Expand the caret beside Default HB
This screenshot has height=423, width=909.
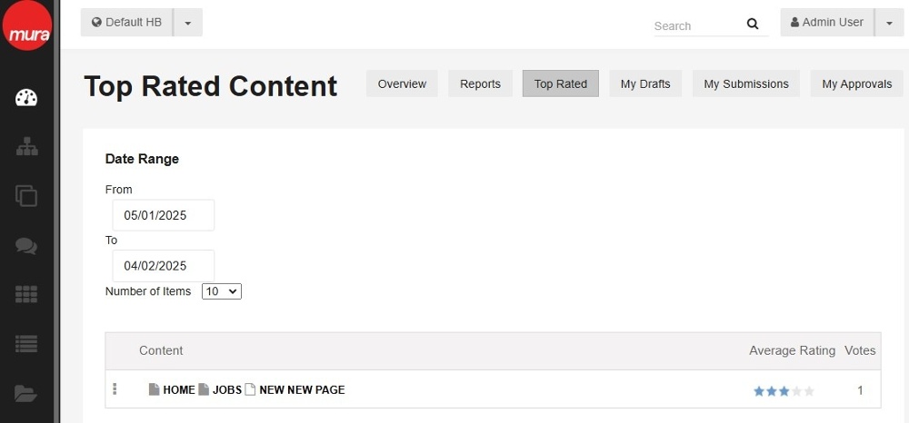(188, 23)
